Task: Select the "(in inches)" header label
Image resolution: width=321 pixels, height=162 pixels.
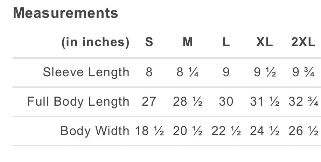Action: [x=95, y=42]
